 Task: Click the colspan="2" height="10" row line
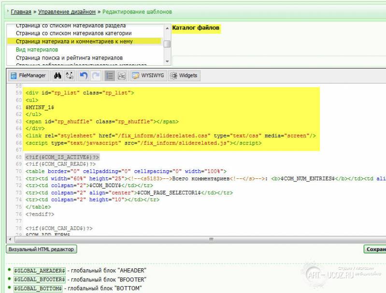click(92, 199)
